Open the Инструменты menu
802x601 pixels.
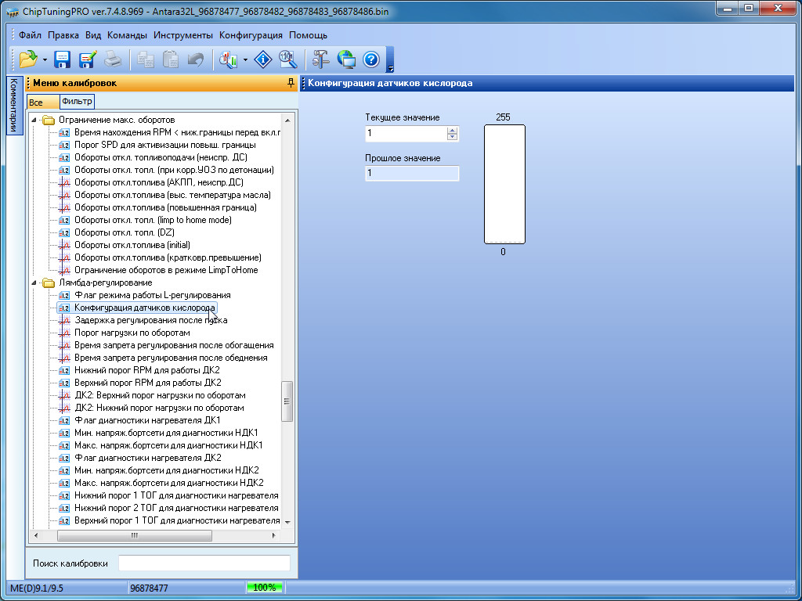pyautogui.click(x=183, y=35)
